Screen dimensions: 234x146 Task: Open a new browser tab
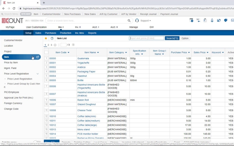(x=44, y=3)
